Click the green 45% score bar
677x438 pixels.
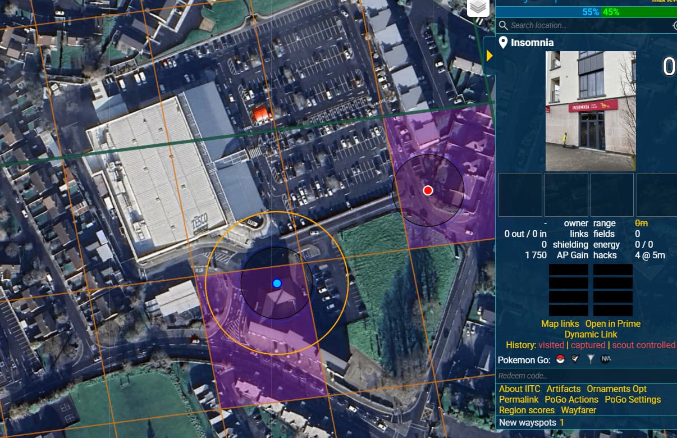(x=639, y=12)
